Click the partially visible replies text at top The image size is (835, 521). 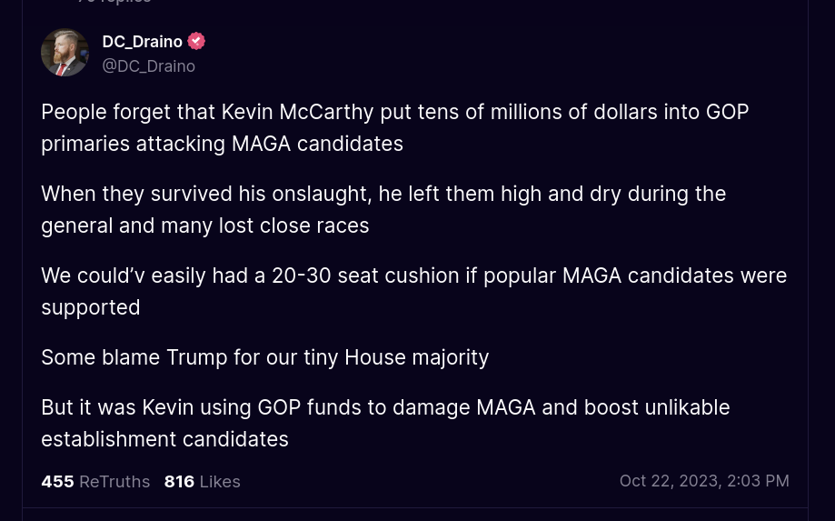[114, 2]
